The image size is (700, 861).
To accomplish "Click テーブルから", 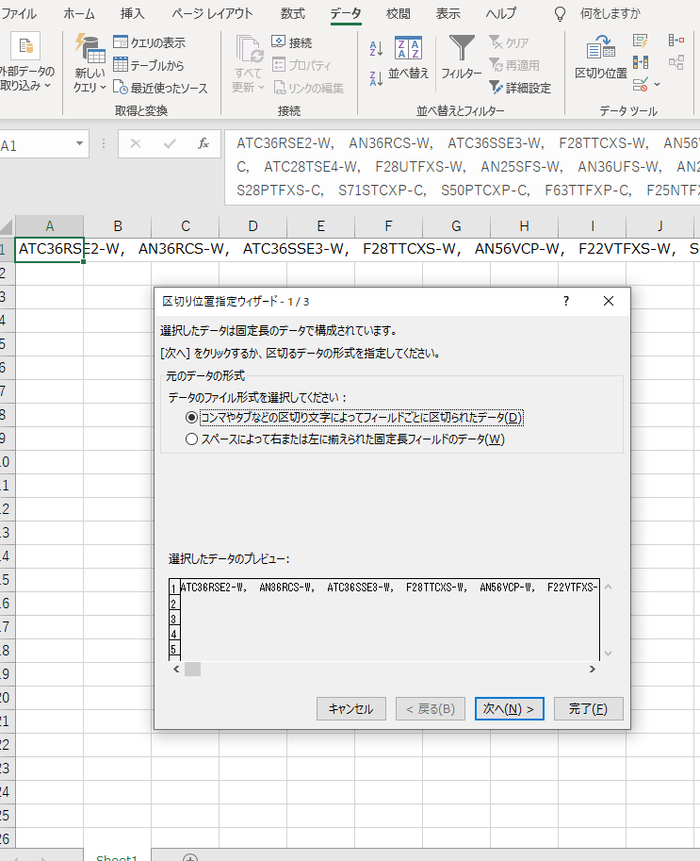I will 149,65.
